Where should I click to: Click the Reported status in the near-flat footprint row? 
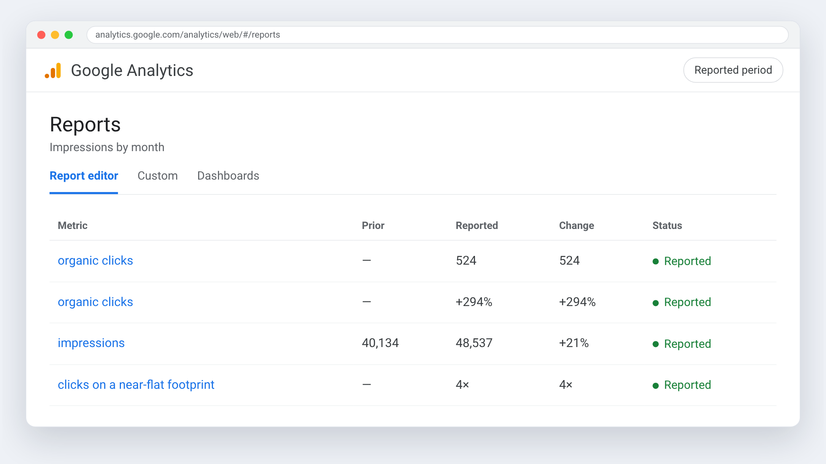click(x=682, y=385)
